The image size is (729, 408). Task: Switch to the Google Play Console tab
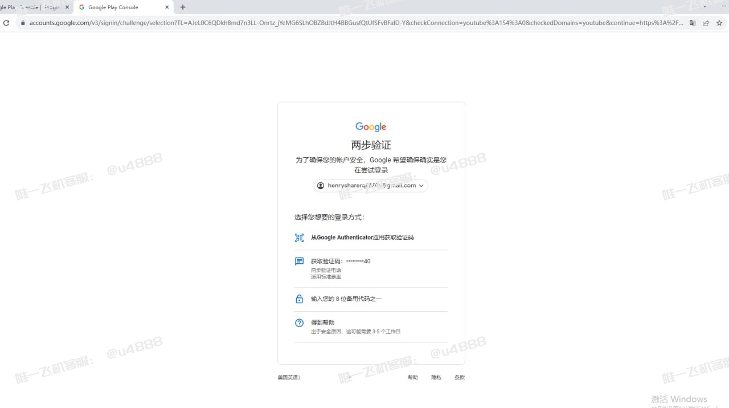tap(114, 7)
